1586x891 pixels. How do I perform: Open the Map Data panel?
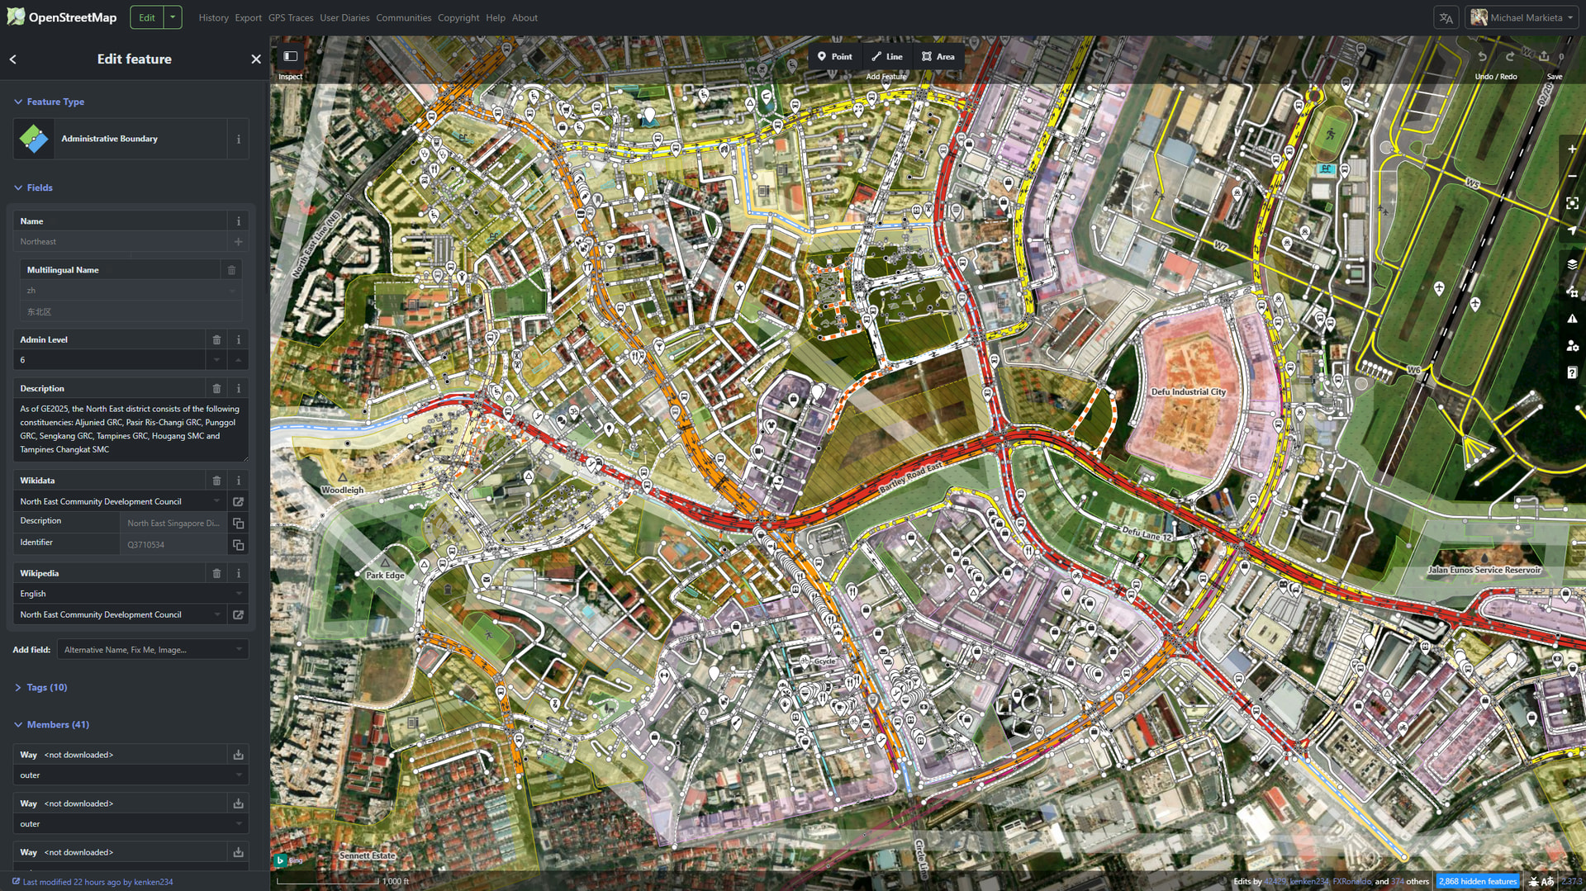(x=1571, y=292)
